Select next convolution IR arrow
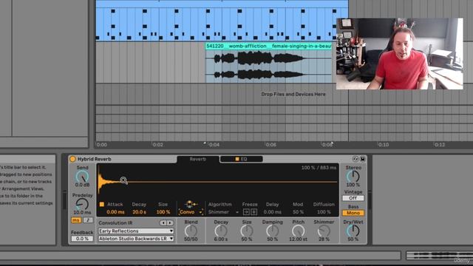473x266 pixels. pyautogui.click(x=170, y=223)
